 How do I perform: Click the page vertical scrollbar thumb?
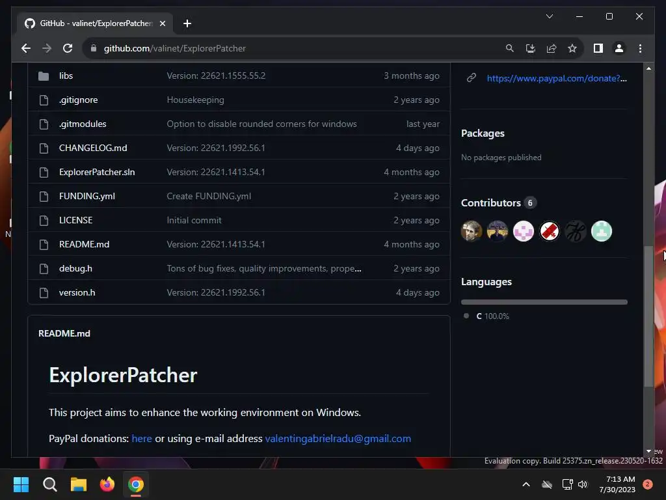click(648, 316)
